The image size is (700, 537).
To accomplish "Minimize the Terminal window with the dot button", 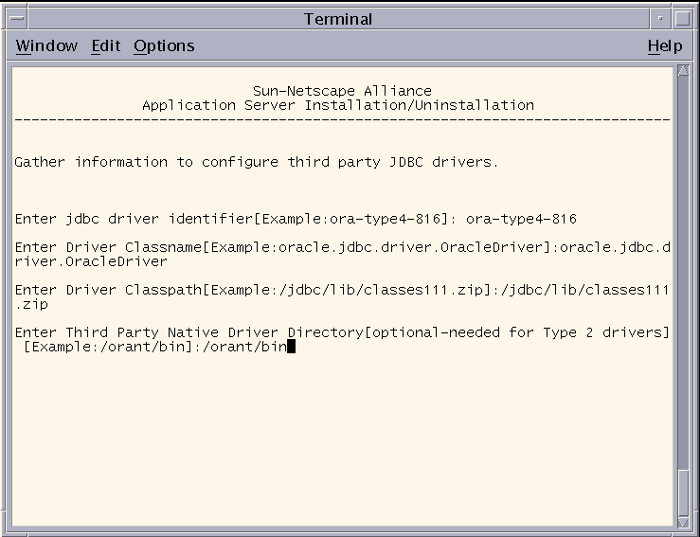I will point(661,18).
